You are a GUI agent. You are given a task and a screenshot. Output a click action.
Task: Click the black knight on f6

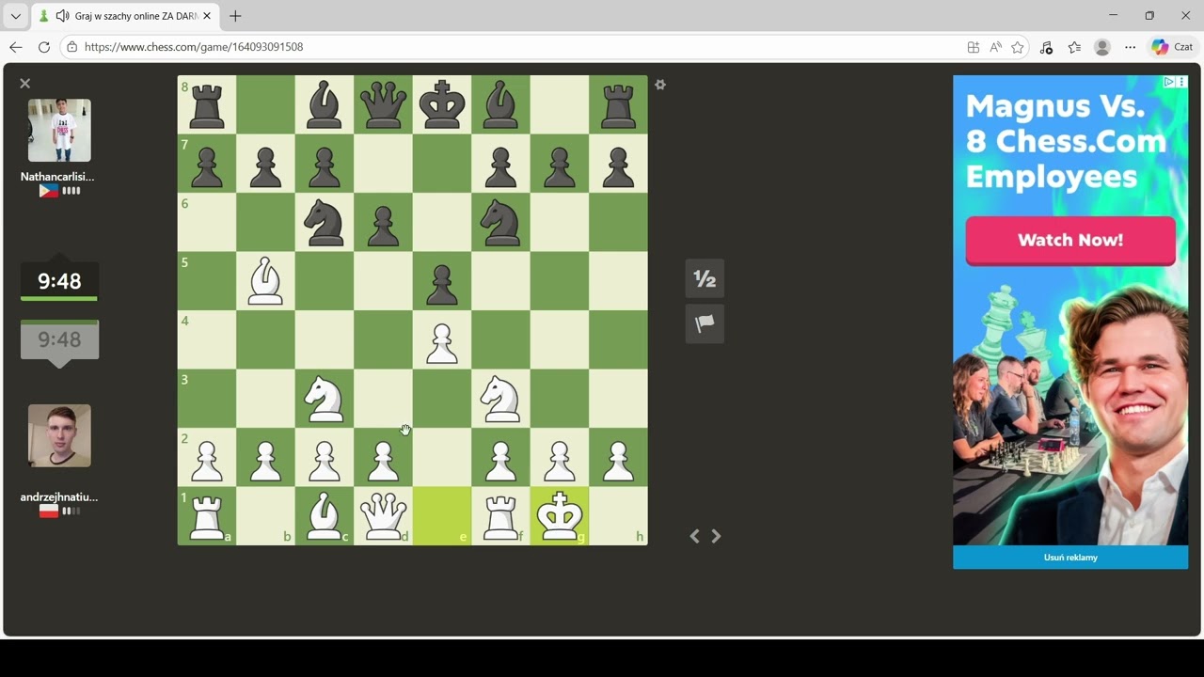pos(500,222)
